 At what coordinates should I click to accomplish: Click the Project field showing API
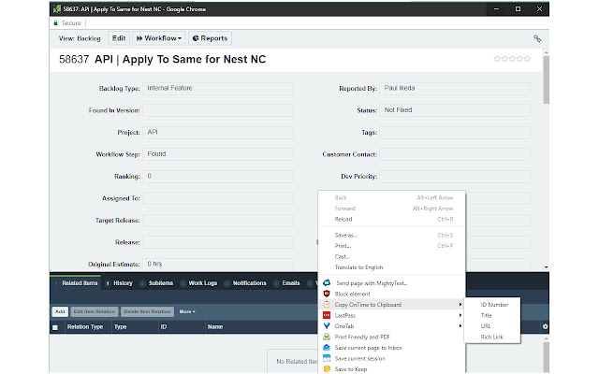tap(218, 132)
